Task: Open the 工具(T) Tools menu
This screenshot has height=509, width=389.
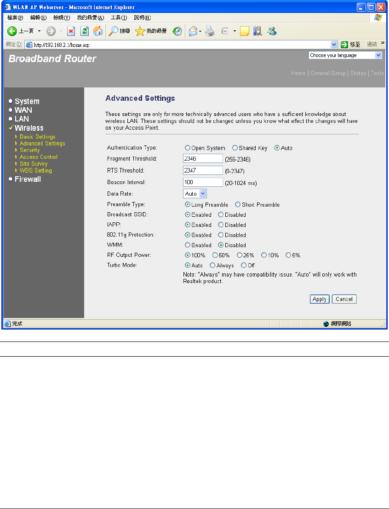Action: tap(119, 18)
